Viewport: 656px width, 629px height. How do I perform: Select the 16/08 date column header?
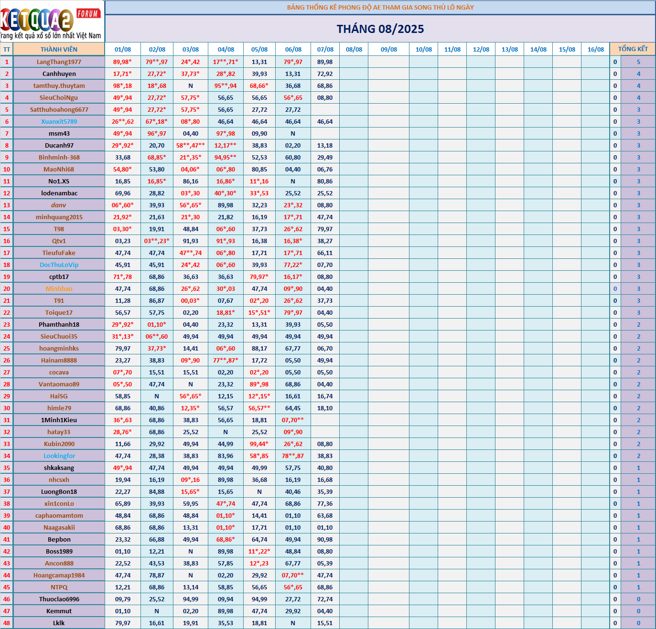595,49
